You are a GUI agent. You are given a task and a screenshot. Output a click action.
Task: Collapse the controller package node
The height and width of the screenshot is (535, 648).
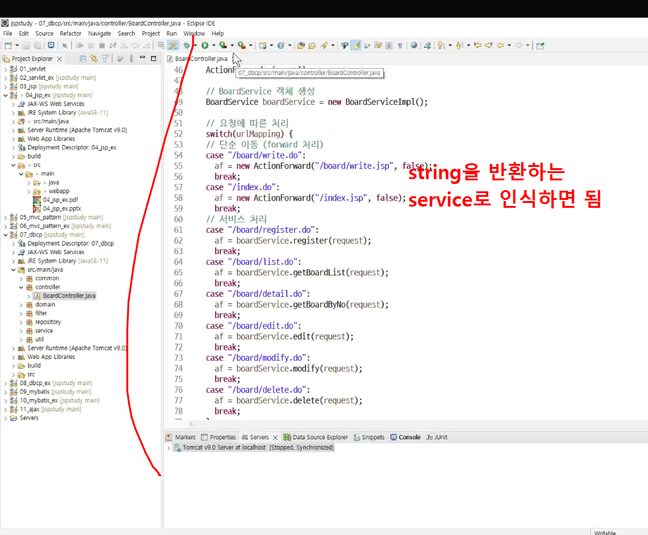click(21, 288)
